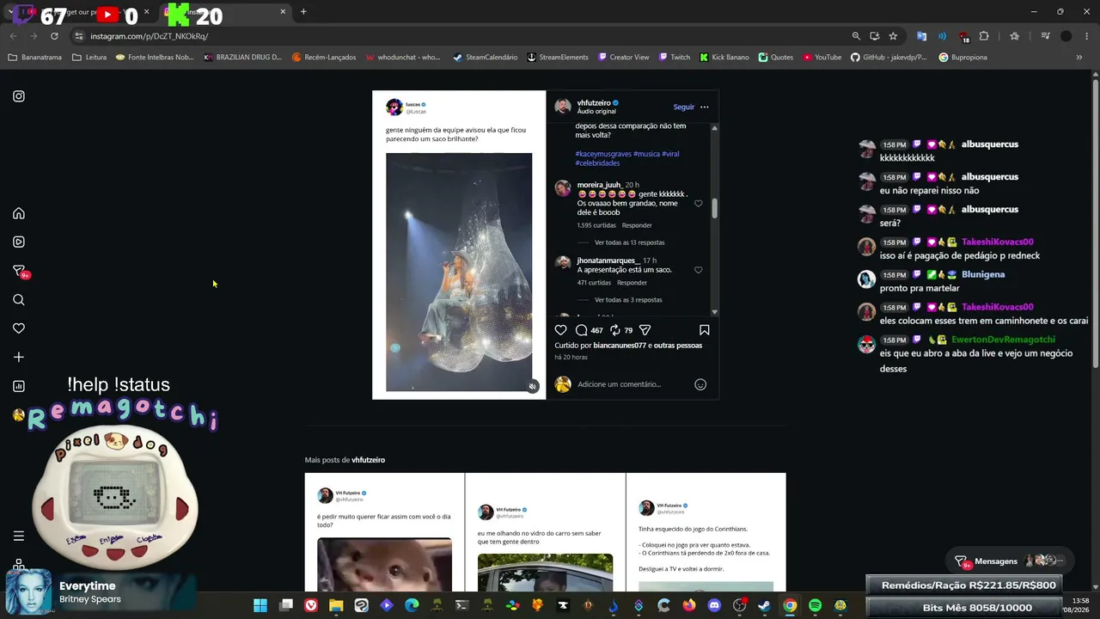
Task: Reload the page in the browser
Action: [54, 36]
